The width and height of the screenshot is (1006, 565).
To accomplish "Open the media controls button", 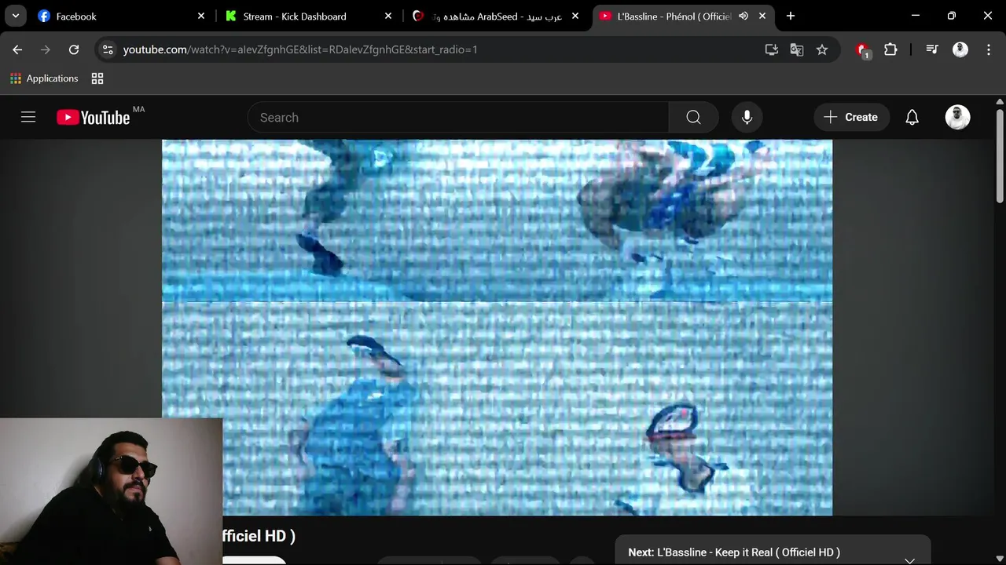I will (932, 49).
